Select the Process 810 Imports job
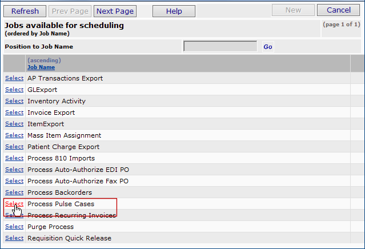 pos(14,158)
